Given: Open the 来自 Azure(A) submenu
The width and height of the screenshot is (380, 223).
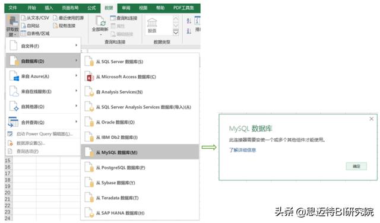Looking at the screenshot, I should tap(43, 76).
